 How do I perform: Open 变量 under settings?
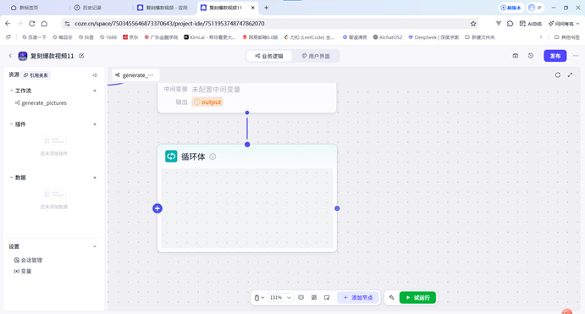pyautogui.click(x=23, y=271)
